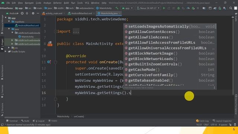Toggle the tool window bars icon in status bar
This screenshot has width=238, height=134.
tap(2, 125)
